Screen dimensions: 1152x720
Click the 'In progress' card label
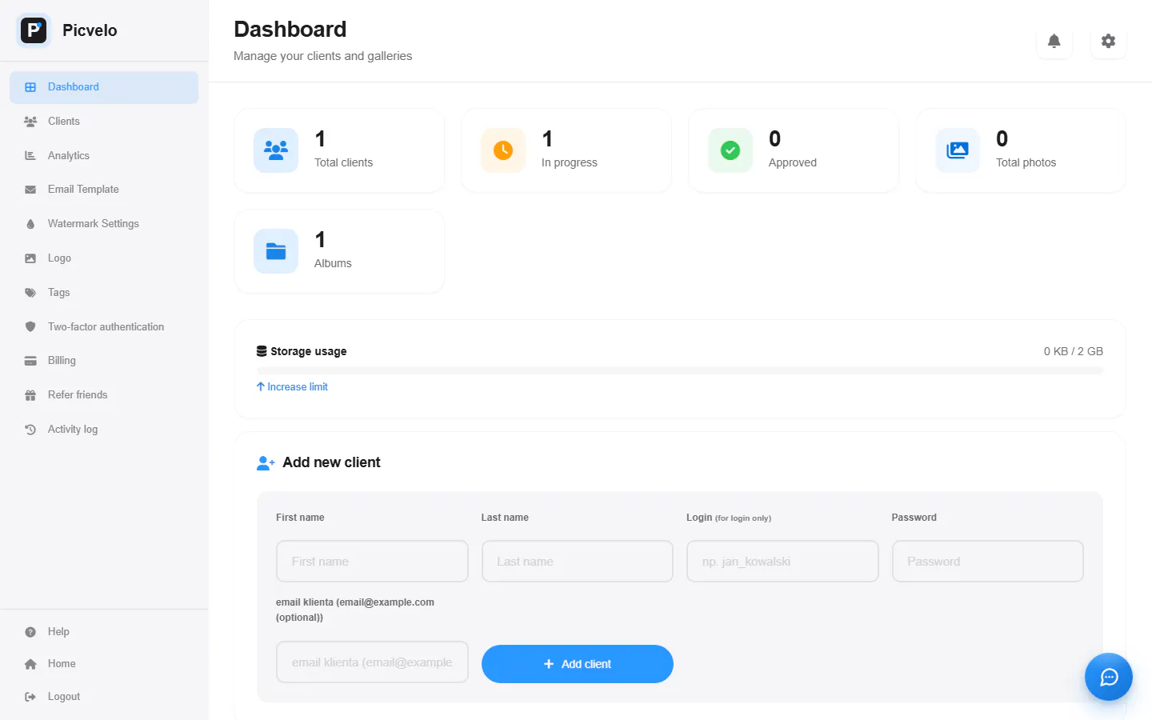point(570,162)
